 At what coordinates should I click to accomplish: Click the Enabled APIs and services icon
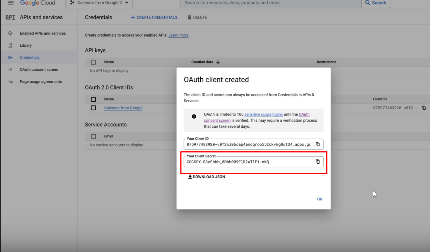click(x=10, y=33)
